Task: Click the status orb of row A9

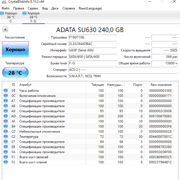Action: click(6, 111)
